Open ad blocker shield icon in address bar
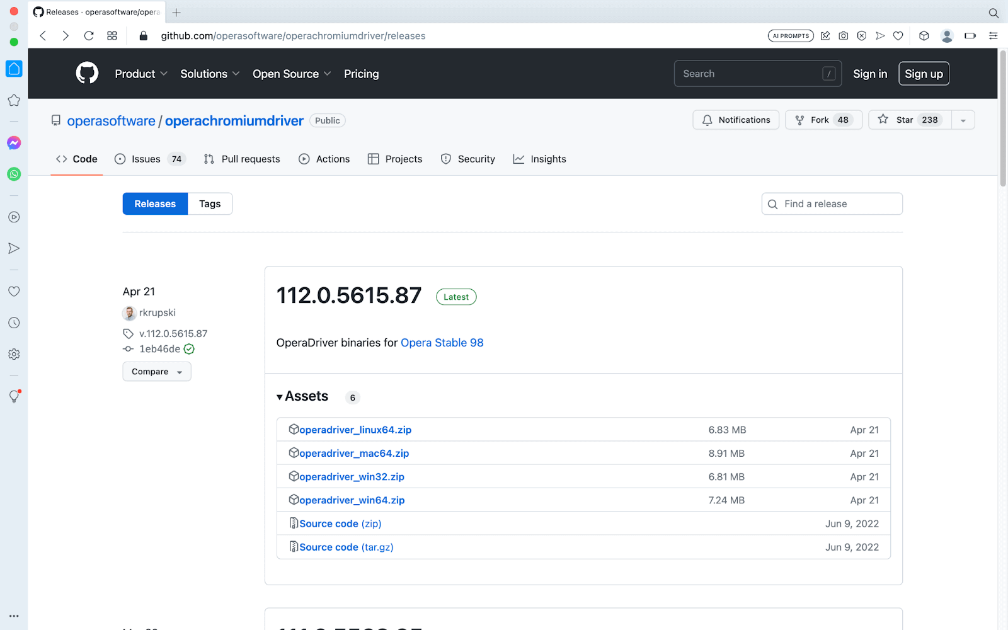 pos(861,36)
